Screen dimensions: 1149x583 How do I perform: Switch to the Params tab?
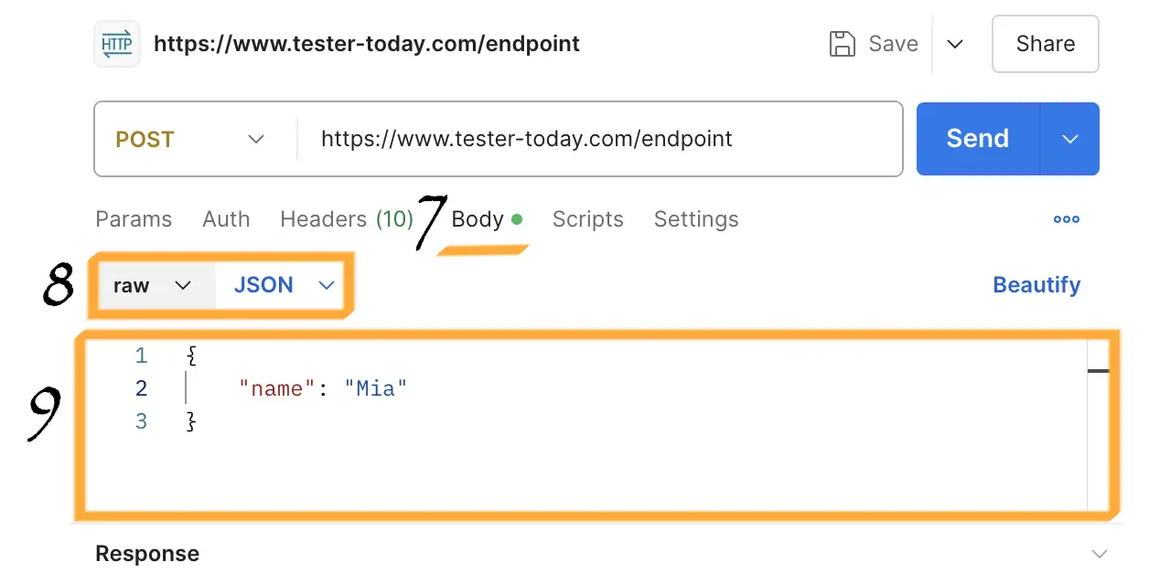point(134,219)
